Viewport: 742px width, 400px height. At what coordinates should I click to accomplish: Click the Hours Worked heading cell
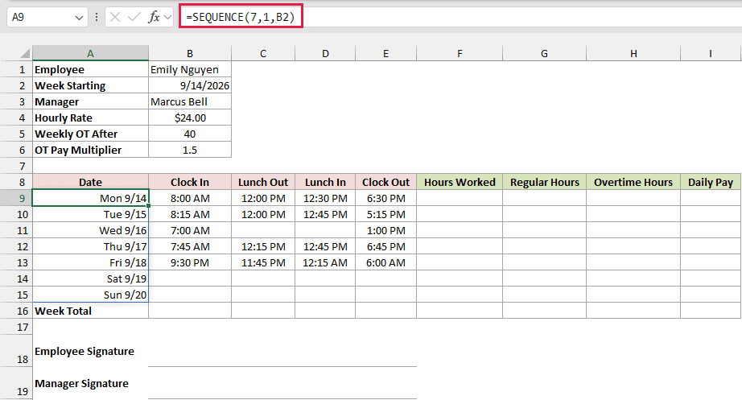pos(460,182)
